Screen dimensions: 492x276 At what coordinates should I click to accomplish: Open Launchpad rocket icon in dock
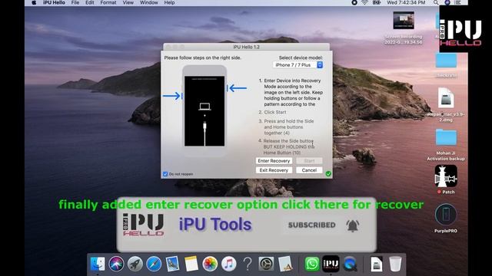tap(135, 264)
